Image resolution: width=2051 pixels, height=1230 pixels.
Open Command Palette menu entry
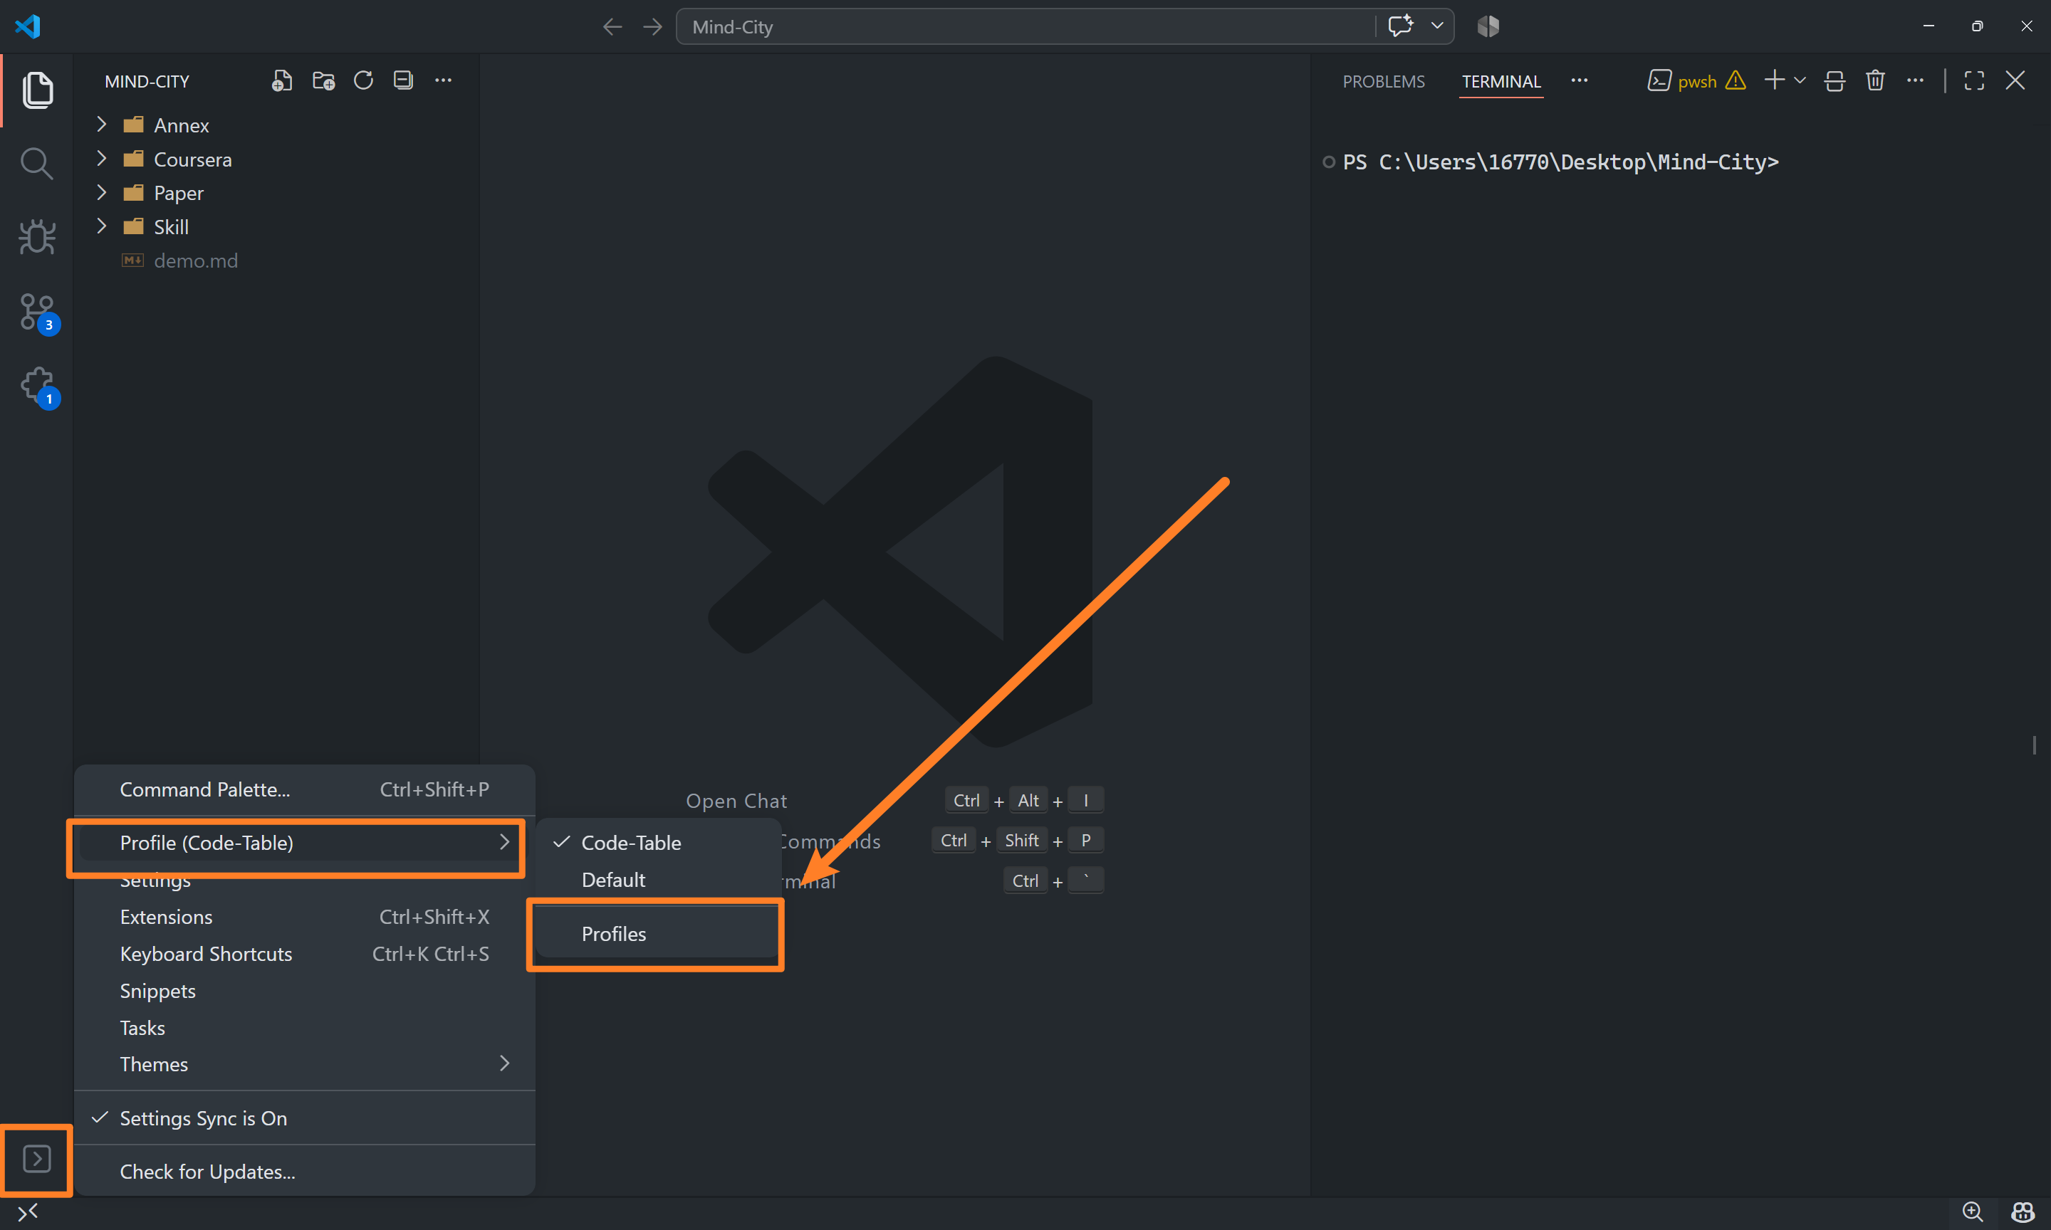tap(304, 790)
